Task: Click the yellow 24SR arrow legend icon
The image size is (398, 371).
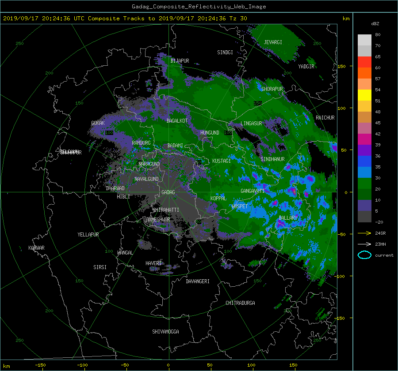Action: [364, 233]
